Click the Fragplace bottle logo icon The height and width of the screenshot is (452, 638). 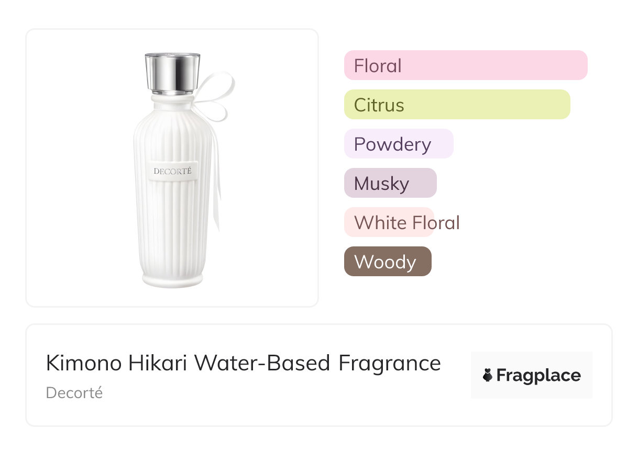(488, 376)
